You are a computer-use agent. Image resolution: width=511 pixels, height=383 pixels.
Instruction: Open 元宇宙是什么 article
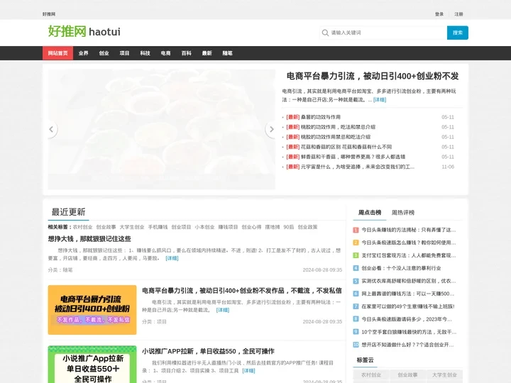[x=358, y=167]
